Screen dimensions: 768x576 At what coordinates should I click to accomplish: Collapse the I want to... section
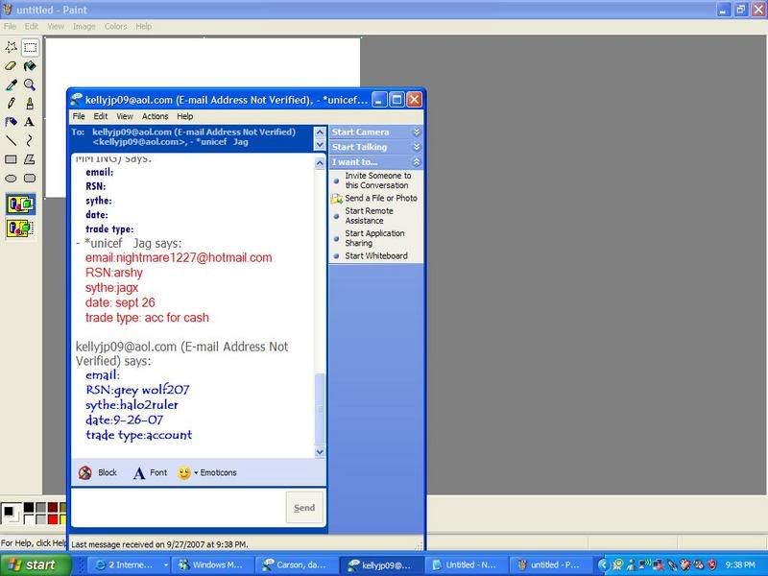(375, 162)
